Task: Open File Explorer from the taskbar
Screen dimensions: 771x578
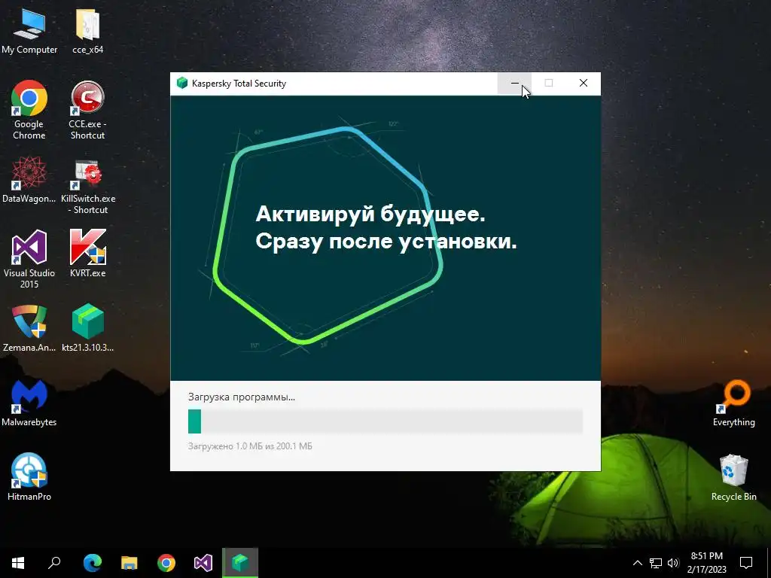Action: pyautogui.click(x=130, y=563)
